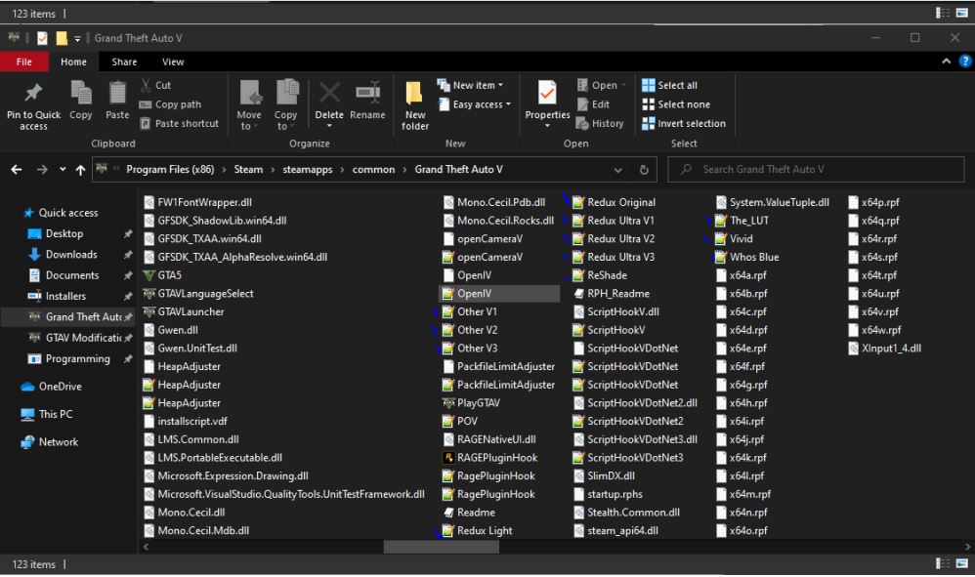Select the RAGEPluginHook application file
Image resolution: width=975 pixels, height=577 pixels.
495,458
